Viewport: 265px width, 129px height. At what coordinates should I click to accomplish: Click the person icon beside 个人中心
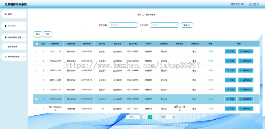pyautogui.click(x=5, y=26)
